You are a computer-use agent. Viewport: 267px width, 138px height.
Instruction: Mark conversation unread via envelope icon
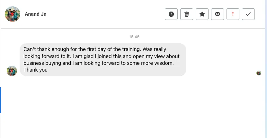(x=218, y=14)
